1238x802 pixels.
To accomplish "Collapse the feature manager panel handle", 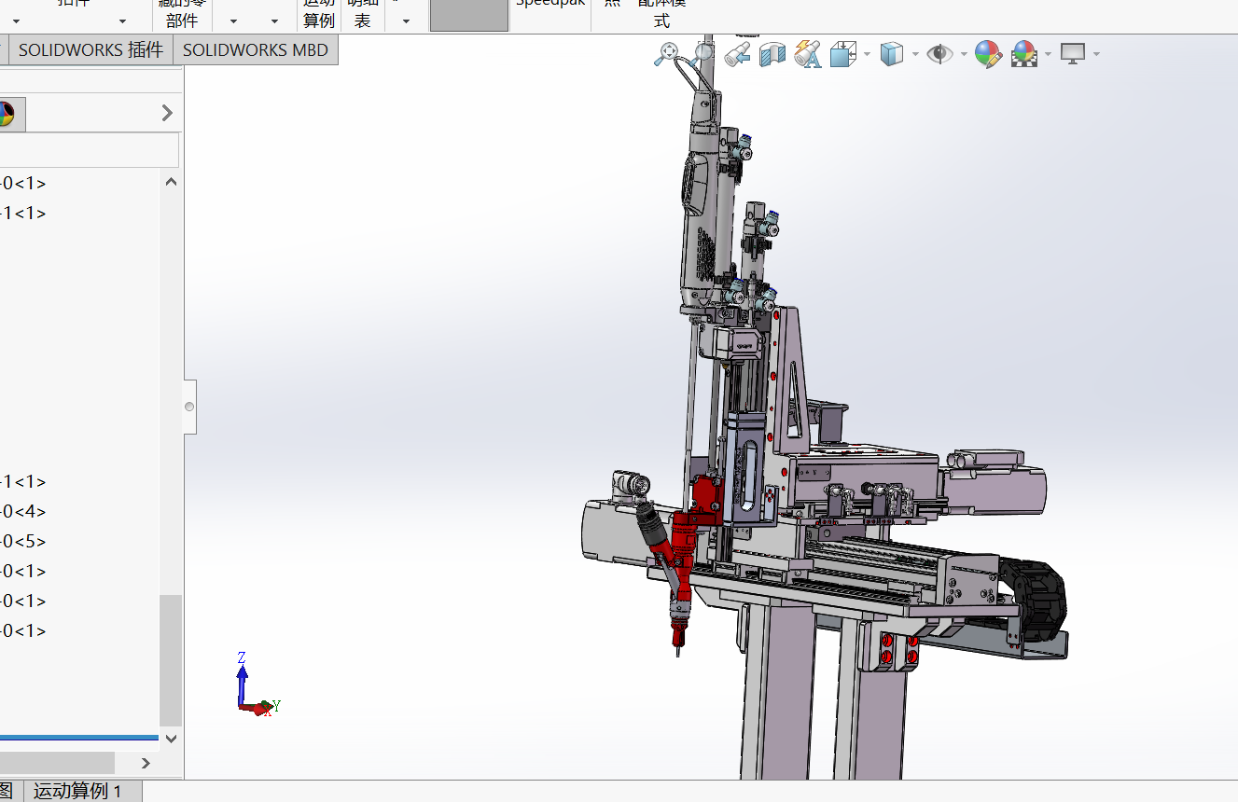I will point(190,407).
